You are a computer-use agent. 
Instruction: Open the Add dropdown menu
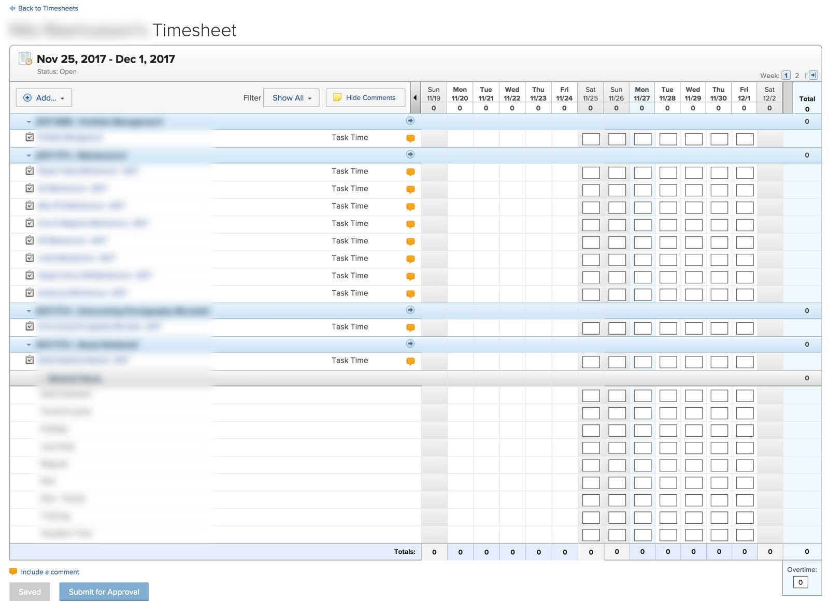click(x=44, y=97)
